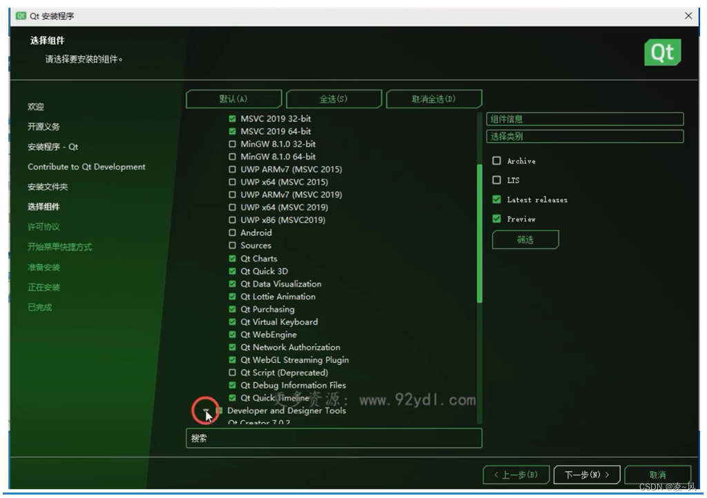Enable the Sources component checkbox

pyautogui.click(x=232, y=245)
